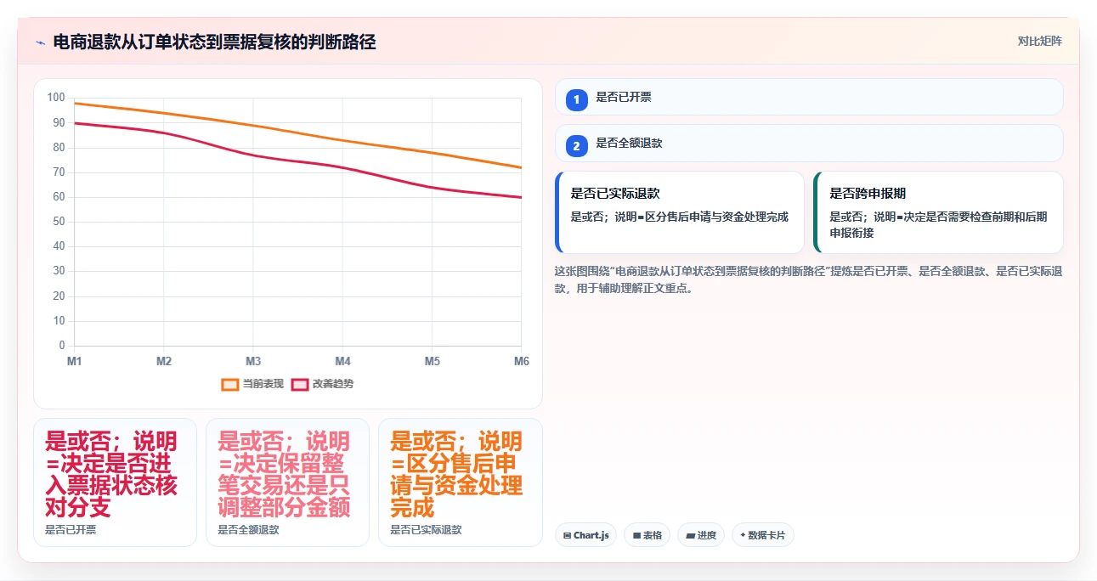Toggle the 当前表现 legend swatch
The height and width of the screenshot is (581, 1097).
coord(230,384)
